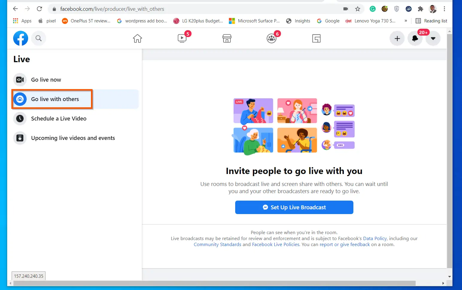Open LG K20plus Budget bookmark
Image resolution: width=462 pixels, height=290 pixels.
click(x=198, y=21)
